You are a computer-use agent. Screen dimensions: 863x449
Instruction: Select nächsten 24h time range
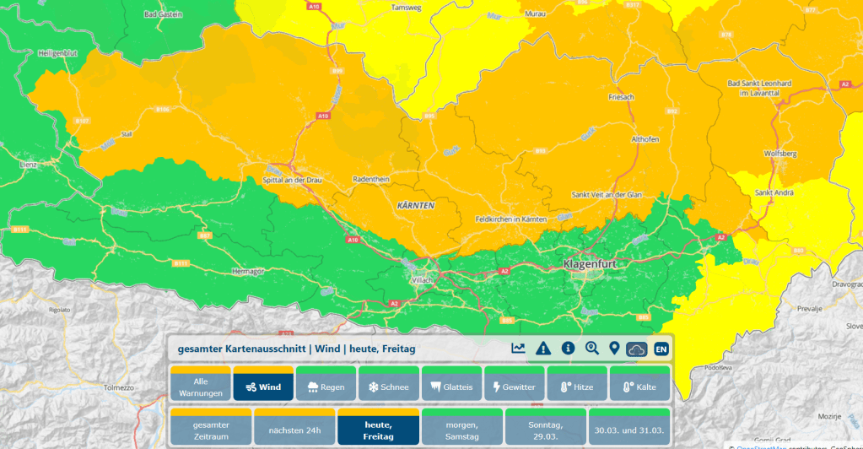pos(294,428)
